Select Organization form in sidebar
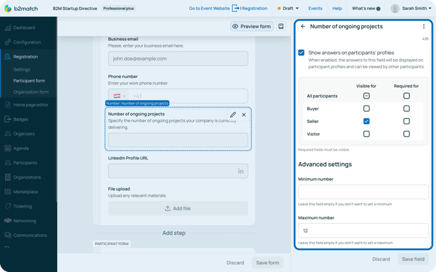The width and height of the screenshot is (436, 272). tap(31, 92)
